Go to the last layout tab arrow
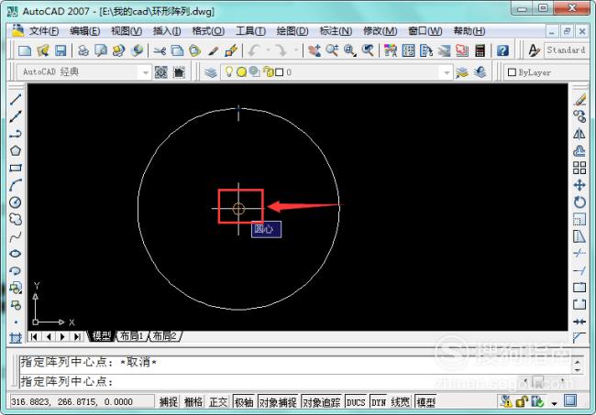Viewport: 596px width, 415px height. pos(77,336)
